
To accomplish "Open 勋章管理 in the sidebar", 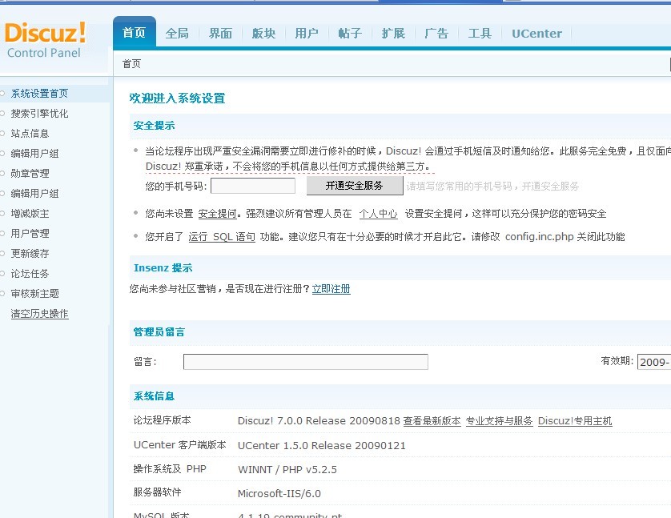I will click(30, 173).
